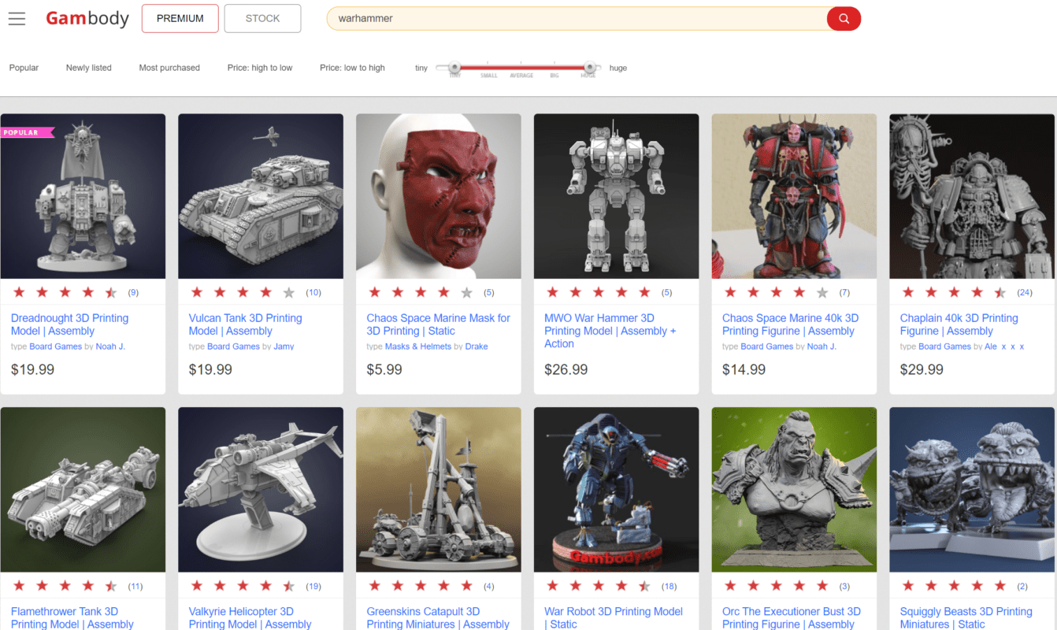This screenshot has height=630, width=1057.
Task: Sort by Most purchased
Action: pyautogui.click(x=169, y=68)
